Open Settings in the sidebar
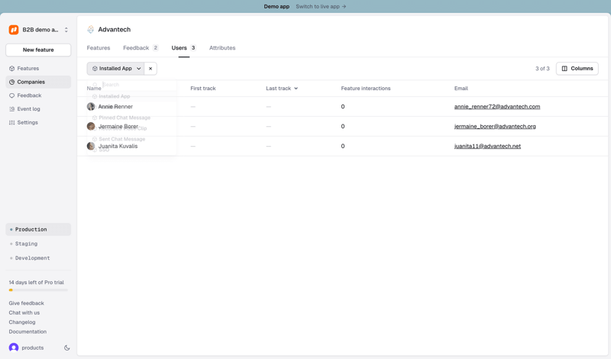This screenshot has width=611, height=359. [38, 122]
